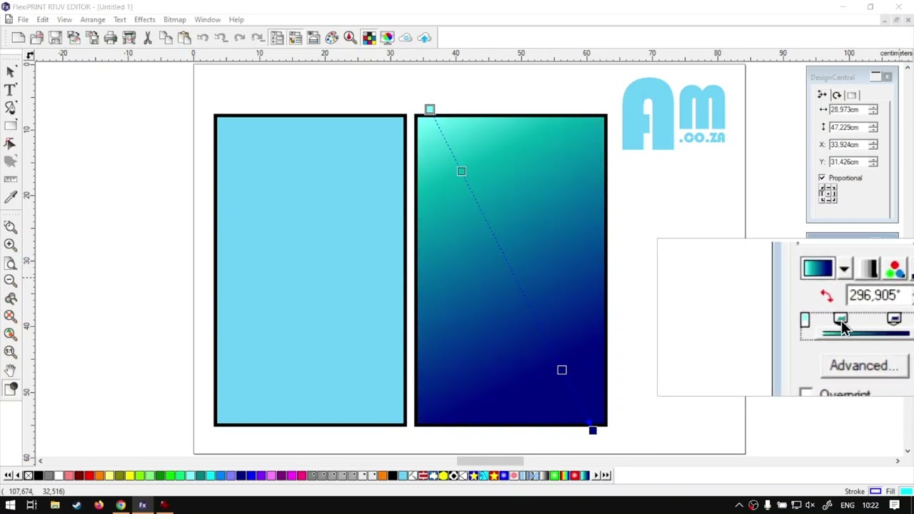Image resolution: width=914 pixels, height=514 pixels.
Task: Edit the X position field 33,924cm
Action: pos(848,145)
